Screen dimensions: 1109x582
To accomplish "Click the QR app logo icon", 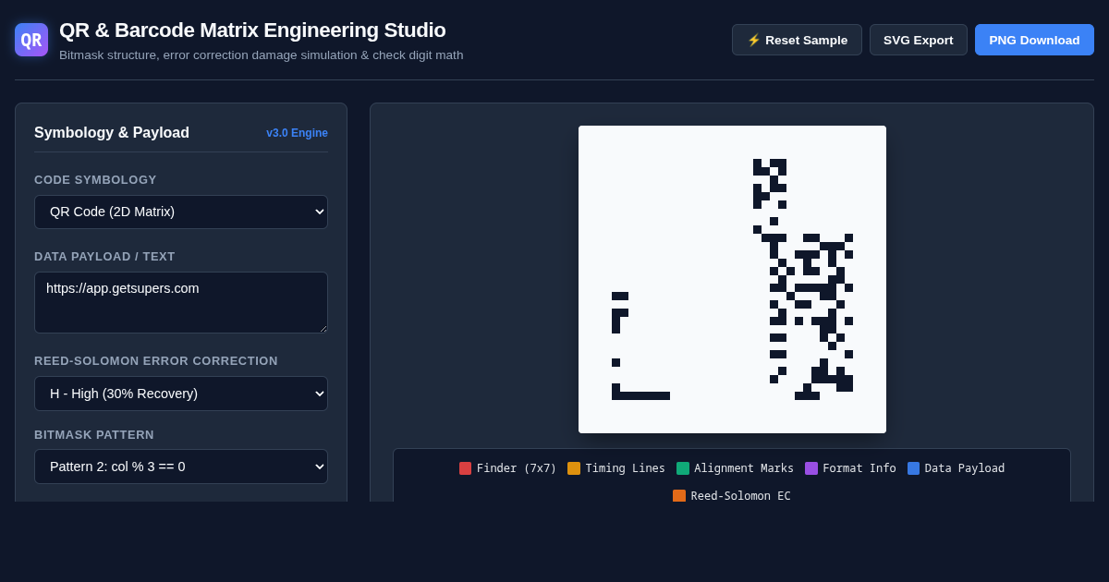I will [x=31, y=40].
